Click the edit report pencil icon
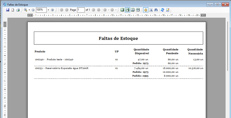The height and width of the screenshot is (118, 231). pyautogui.click(x=168, y=10)
